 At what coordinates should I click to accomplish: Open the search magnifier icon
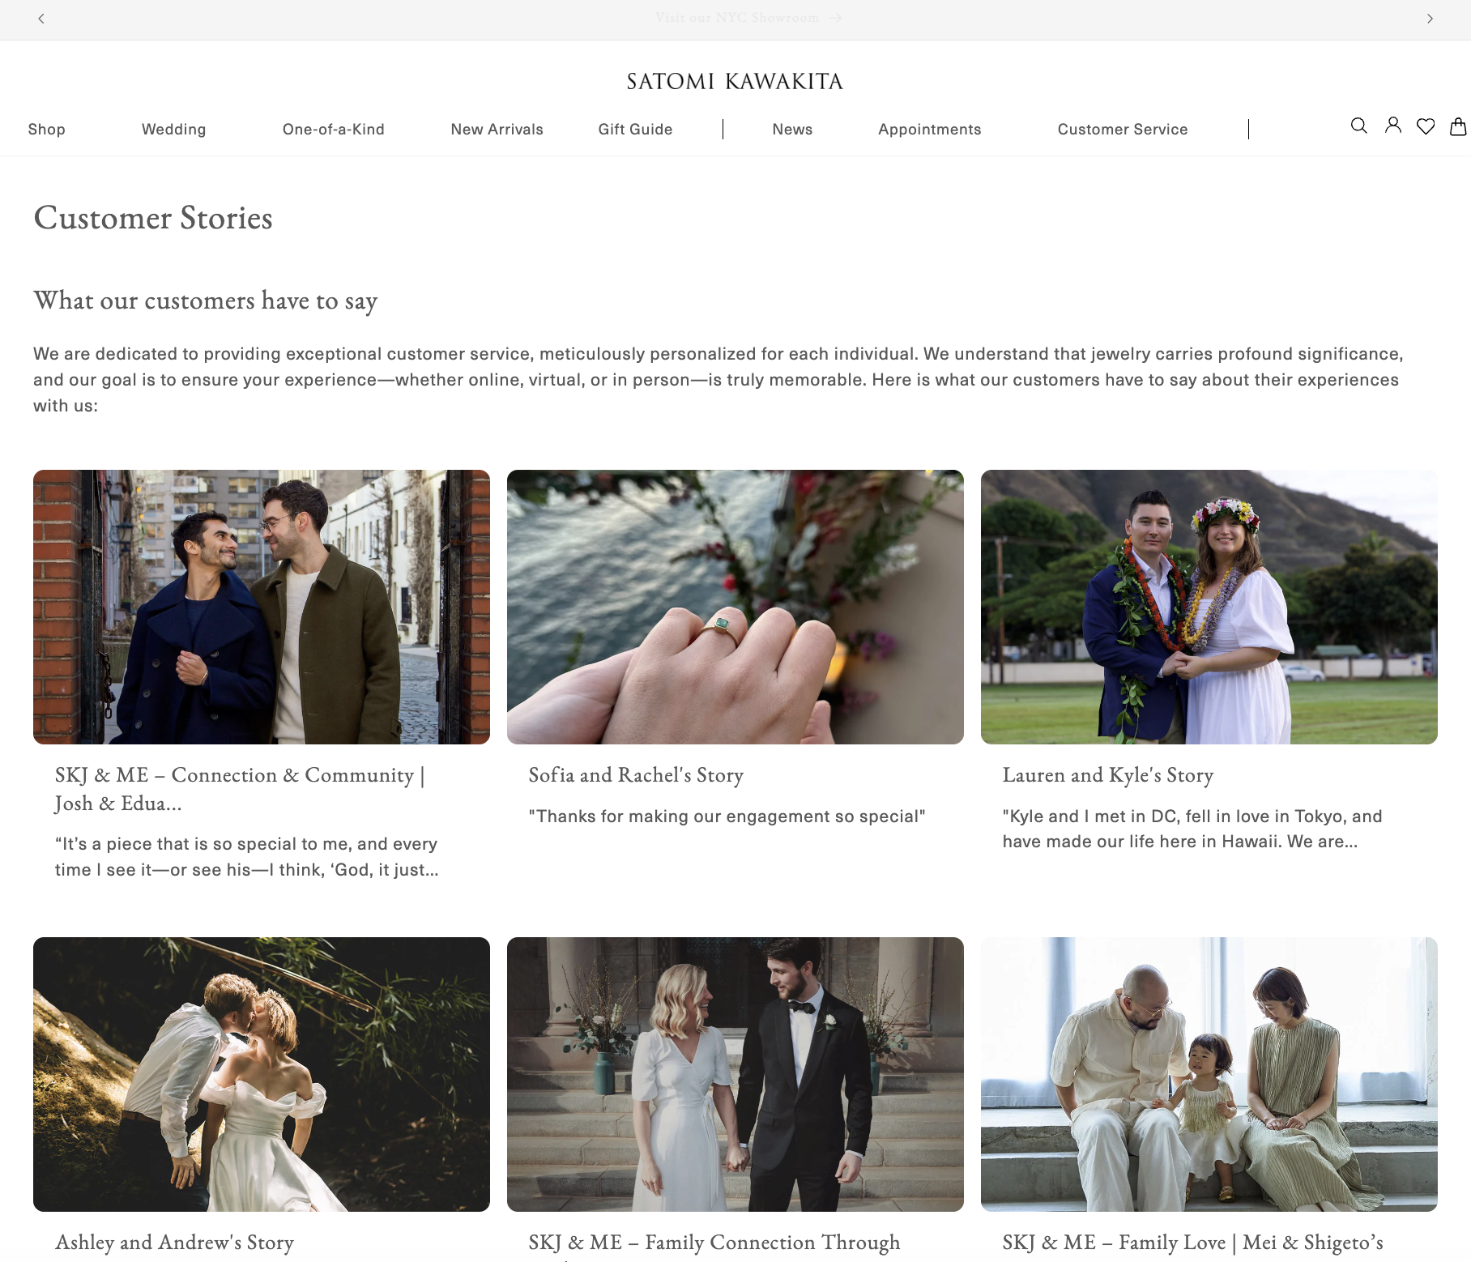pos(1358,126)
